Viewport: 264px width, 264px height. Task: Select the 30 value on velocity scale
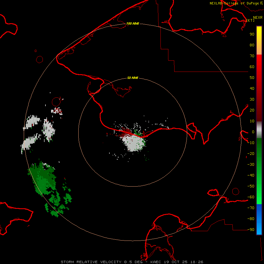pyautogui.click(x=252, y=99)
